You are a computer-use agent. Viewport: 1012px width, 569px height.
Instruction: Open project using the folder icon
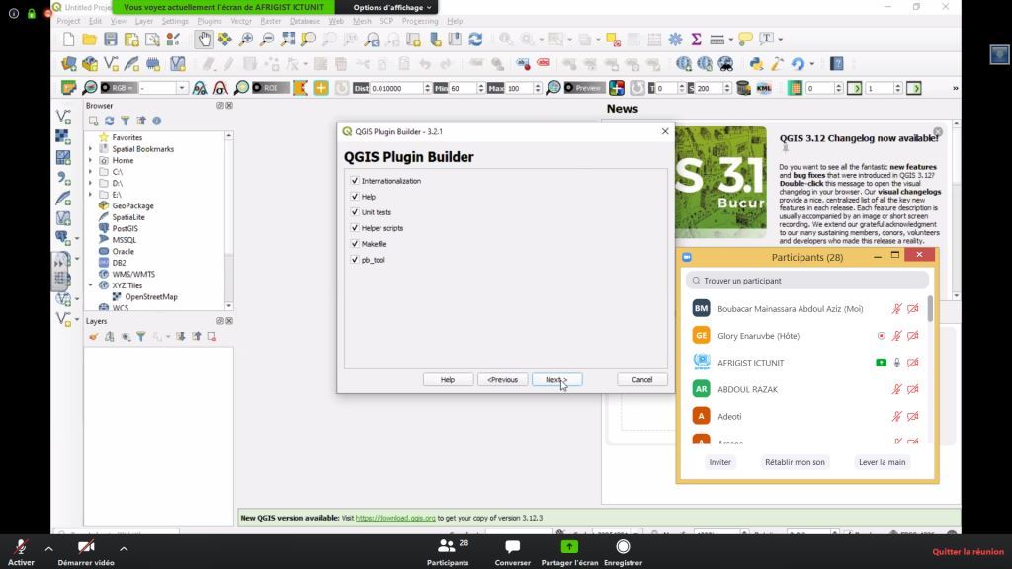click(x=90, y=40)
